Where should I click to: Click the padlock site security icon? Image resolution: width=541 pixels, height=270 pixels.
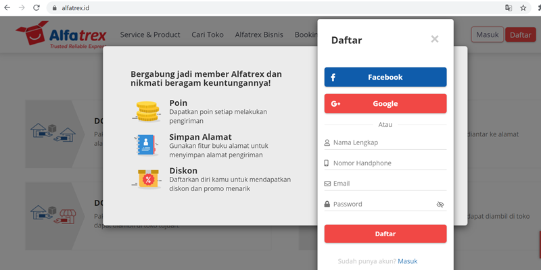[x=54, y=8]
